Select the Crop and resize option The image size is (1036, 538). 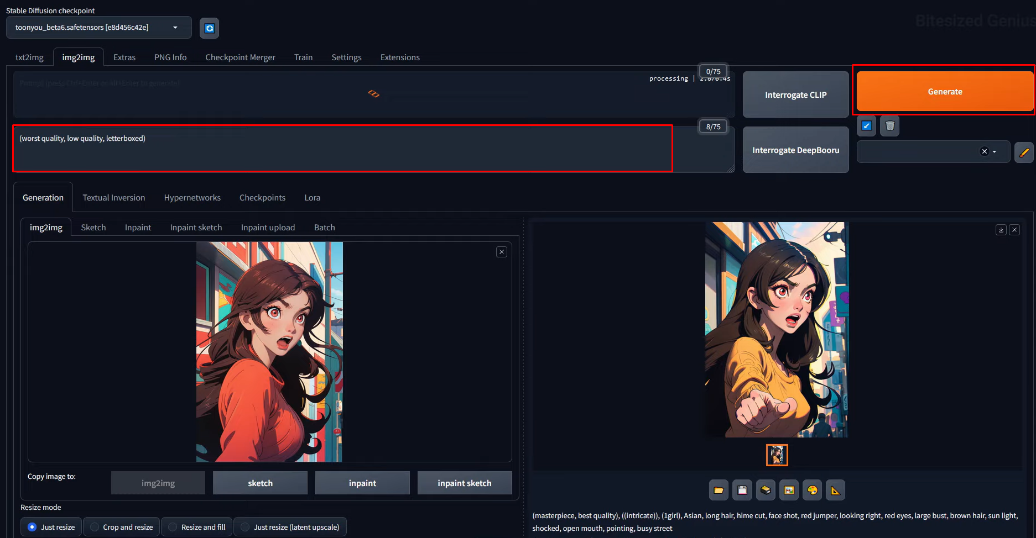pos(93,526)
